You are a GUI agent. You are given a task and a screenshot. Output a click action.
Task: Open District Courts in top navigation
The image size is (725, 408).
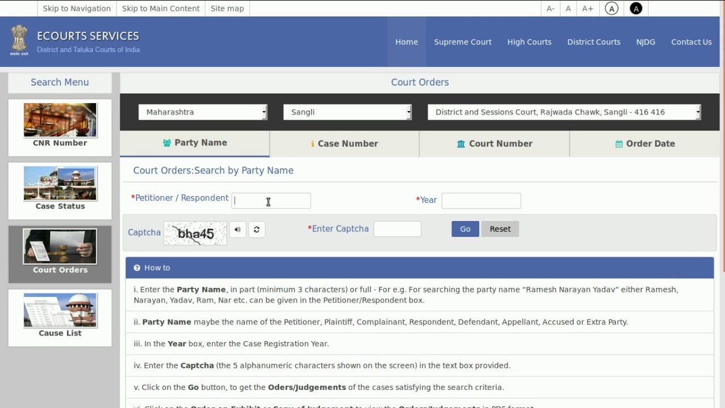pos(594,42)
